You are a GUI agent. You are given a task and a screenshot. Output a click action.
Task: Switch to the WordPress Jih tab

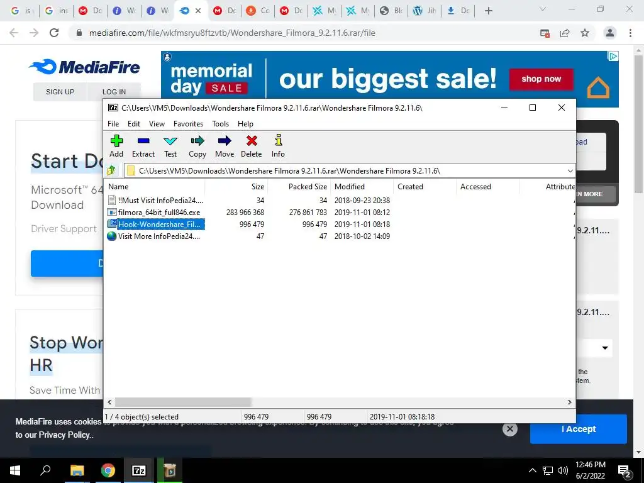tap(425, 11)
